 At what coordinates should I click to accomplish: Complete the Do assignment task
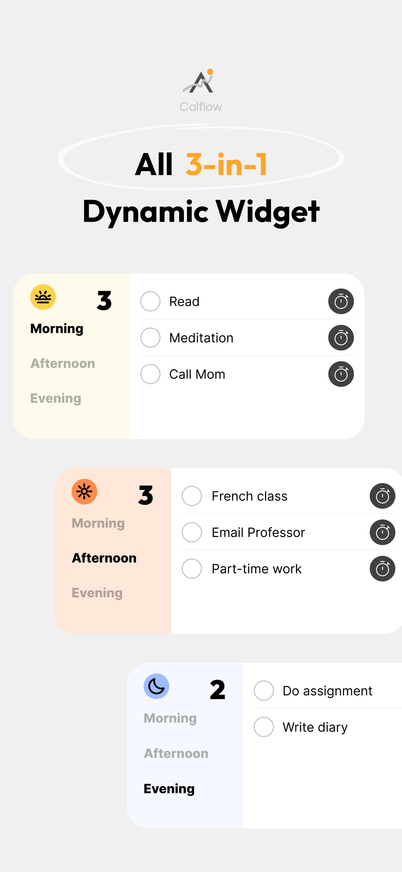tap(264, 690)
